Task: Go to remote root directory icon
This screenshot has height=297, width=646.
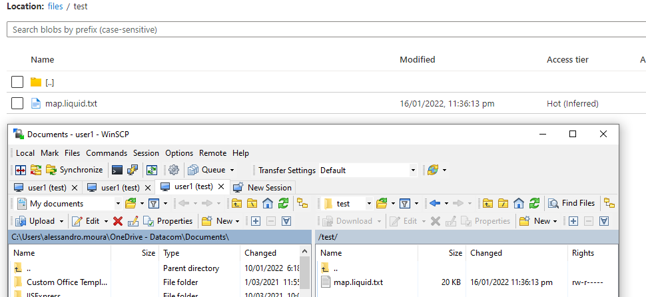Action: tap(503, 204)
